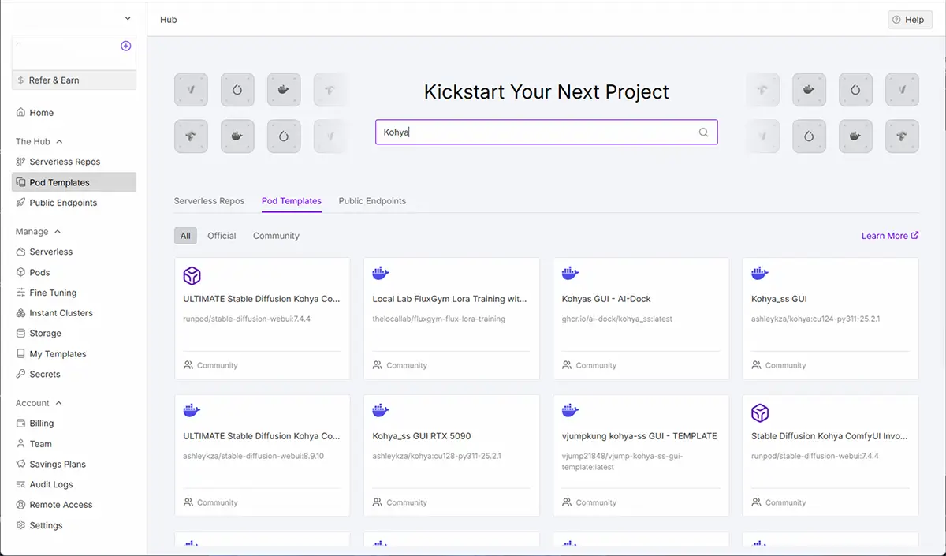This screenshot has height=556, width=946.
Task: Collapse the Account section chevron
Action: (x=58, y=403)
